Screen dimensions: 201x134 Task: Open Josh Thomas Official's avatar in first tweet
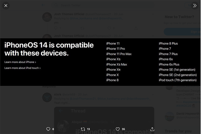(47, 17)
